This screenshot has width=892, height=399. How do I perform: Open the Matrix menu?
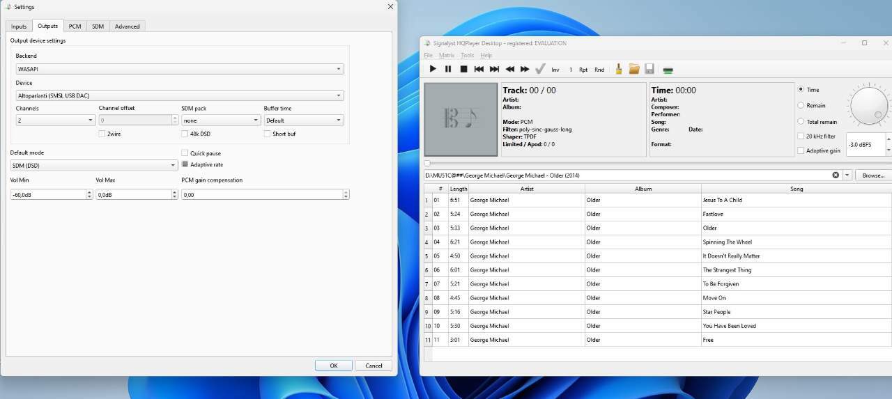tap(447, 55)
